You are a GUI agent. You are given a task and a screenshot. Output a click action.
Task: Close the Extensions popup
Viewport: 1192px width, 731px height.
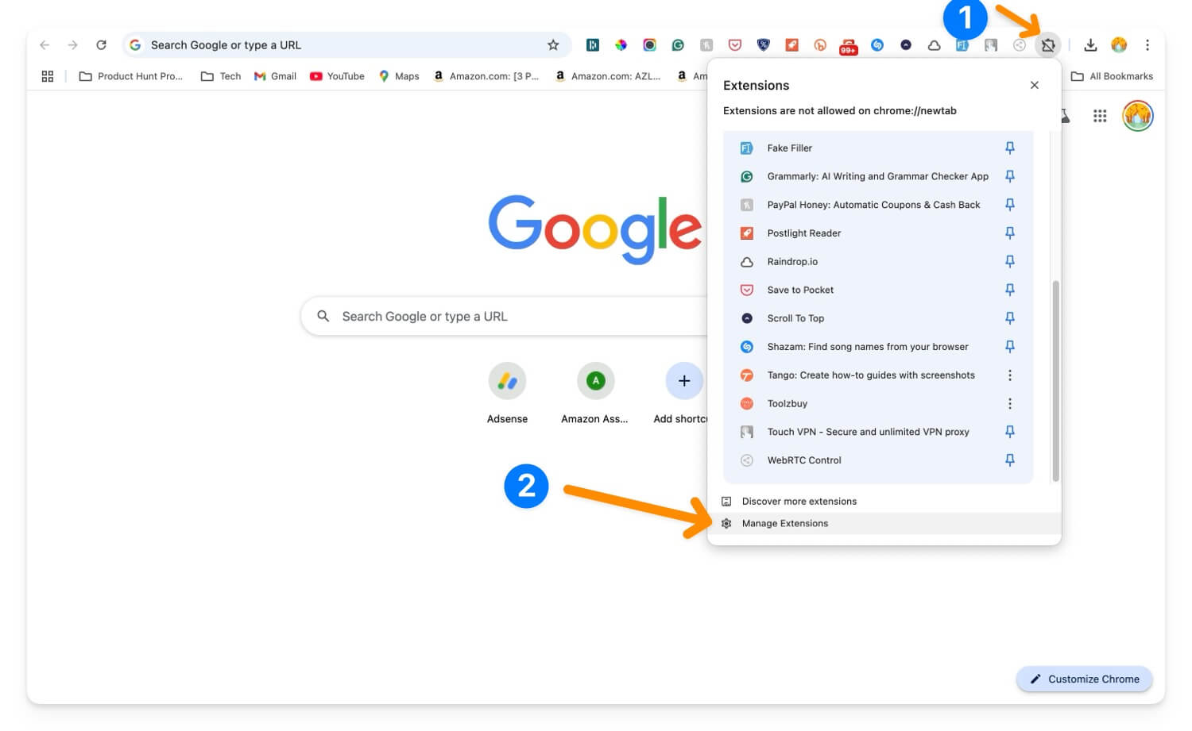1034,85
